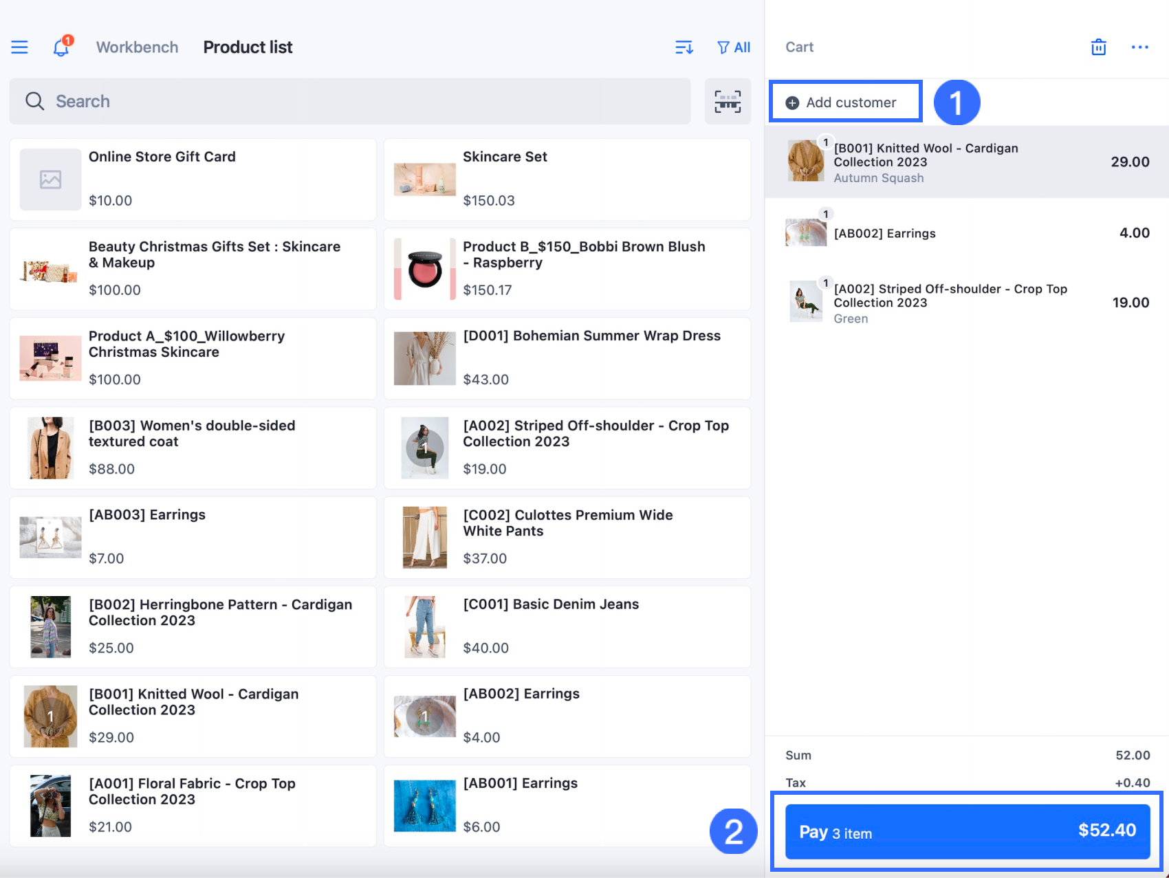Click the Culottes Premium Wide White Pants image
1169x878 pixels.
[x=425, y=537]
